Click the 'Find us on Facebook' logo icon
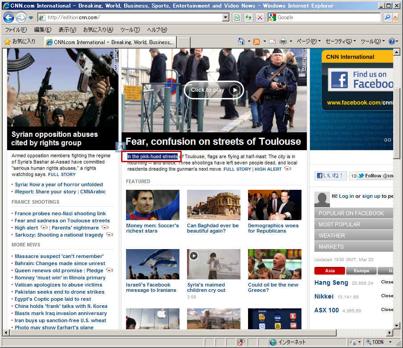The height and width of the screenshot is (348, 403). [x=339, y=80]
